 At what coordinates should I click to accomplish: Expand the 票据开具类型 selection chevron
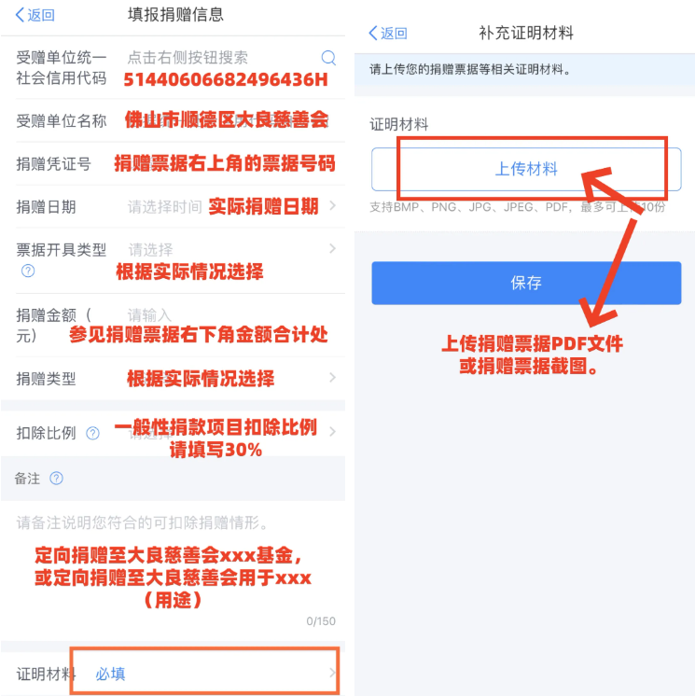[332, 248]
